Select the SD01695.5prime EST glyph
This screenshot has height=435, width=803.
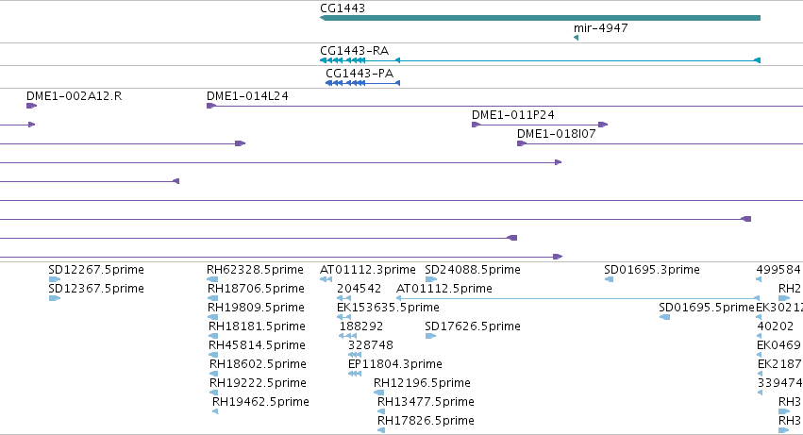[x=664, y=317]
